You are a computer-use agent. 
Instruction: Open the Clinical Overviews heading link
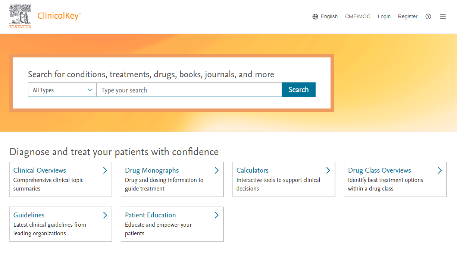(40, 170)
